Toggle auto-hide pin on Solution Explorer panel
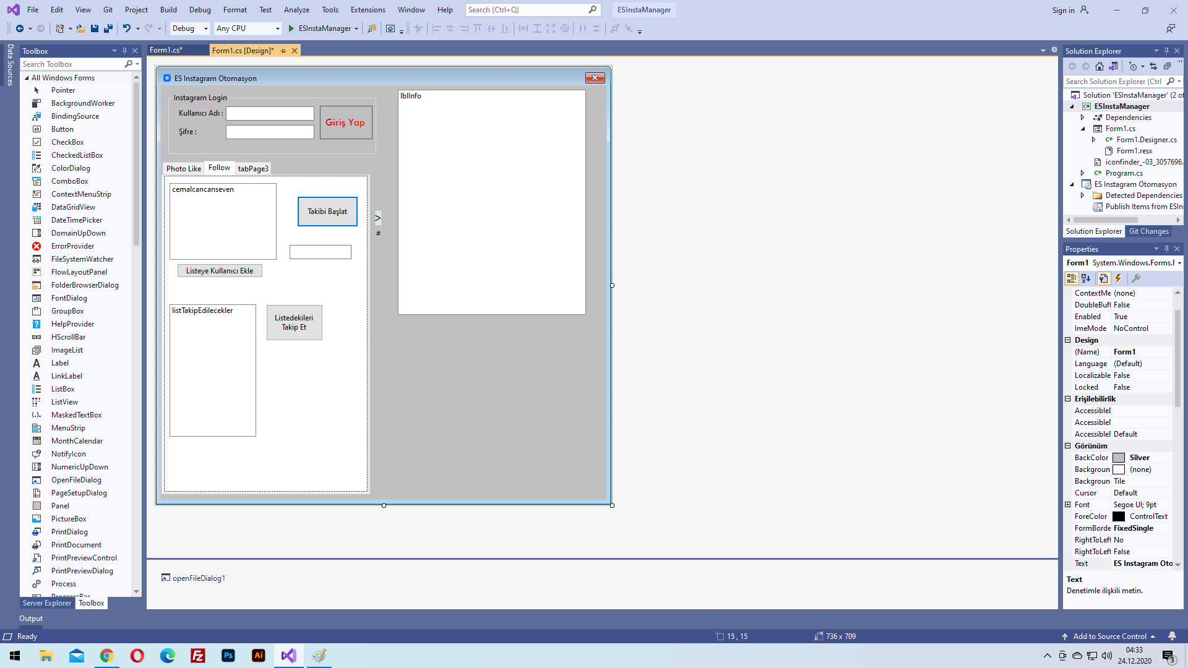This screenshot has height=668, width=1188. click(x=1166, y=51)
